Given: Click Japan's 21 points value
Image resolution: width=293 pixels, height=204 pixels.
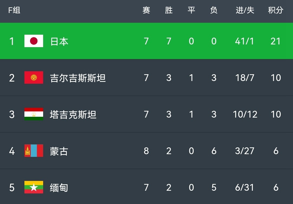Looking at the screenshot, I should pyautogui.click(x=276, y=41).
